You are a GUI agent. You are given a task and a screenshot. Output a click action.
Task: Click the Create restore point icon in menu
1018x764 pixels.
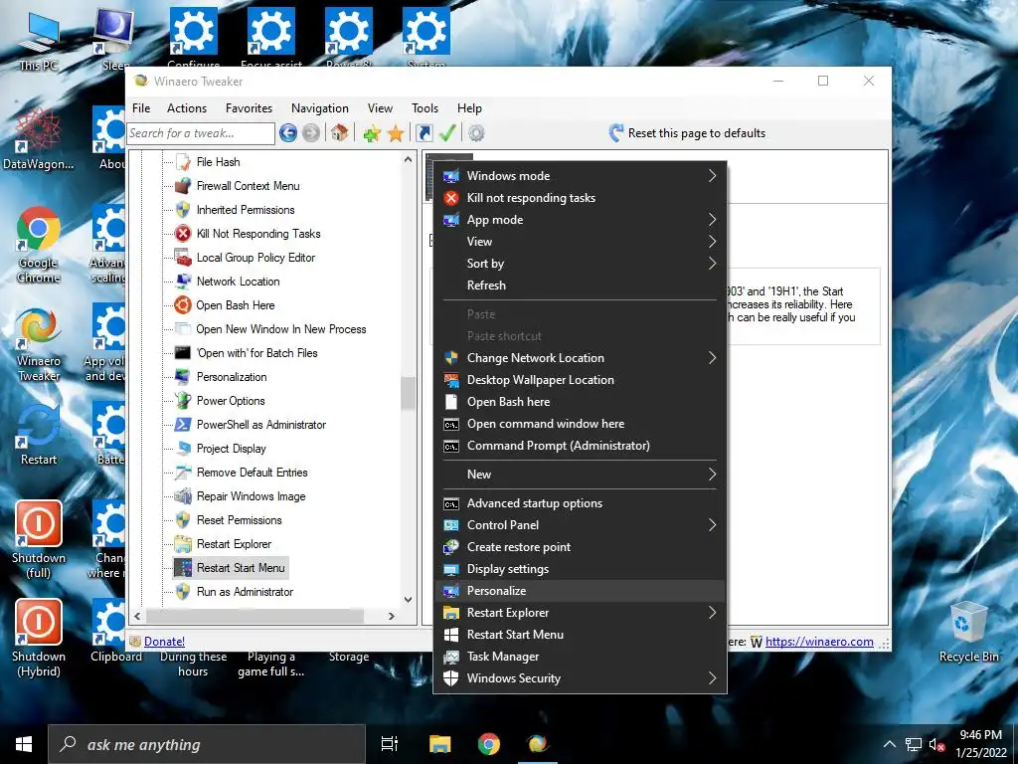[451, 547]
